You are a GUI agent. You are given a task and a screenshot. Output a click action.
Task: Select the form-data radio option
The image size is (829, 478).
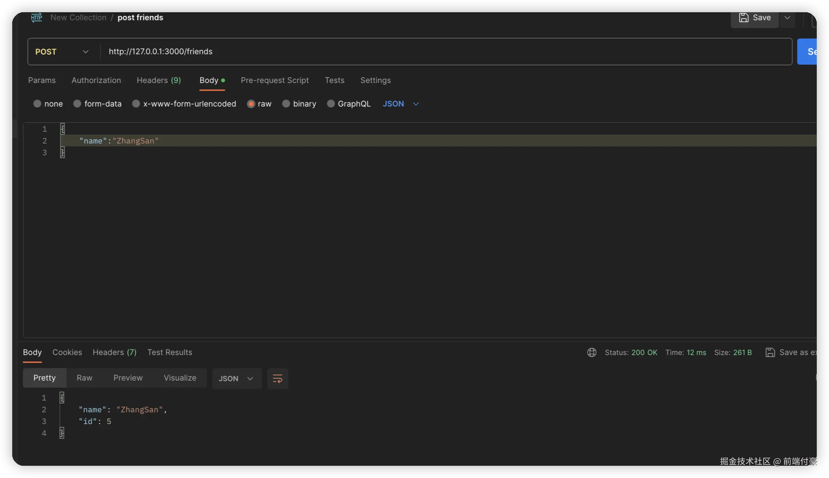77,104
